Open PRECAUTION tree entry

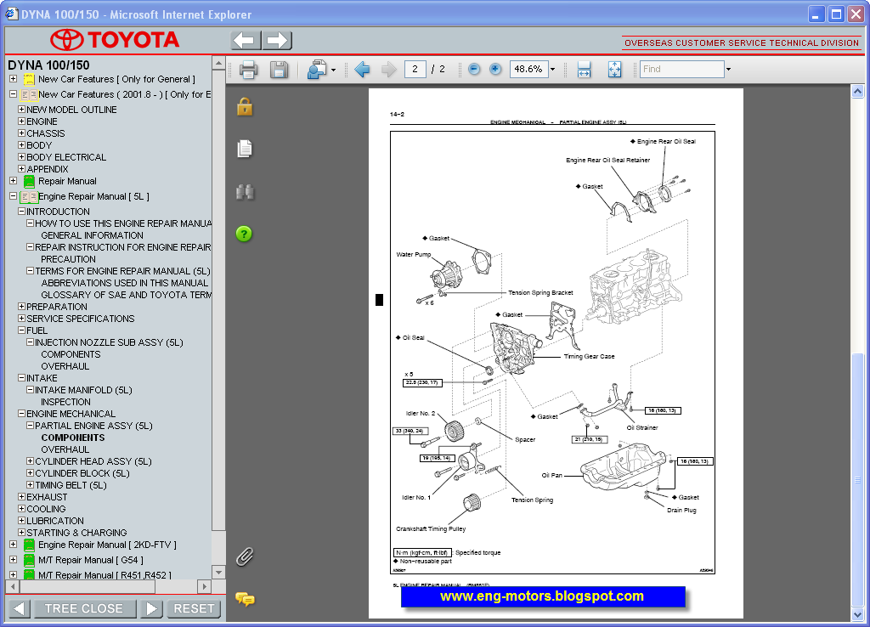[68, 260]
